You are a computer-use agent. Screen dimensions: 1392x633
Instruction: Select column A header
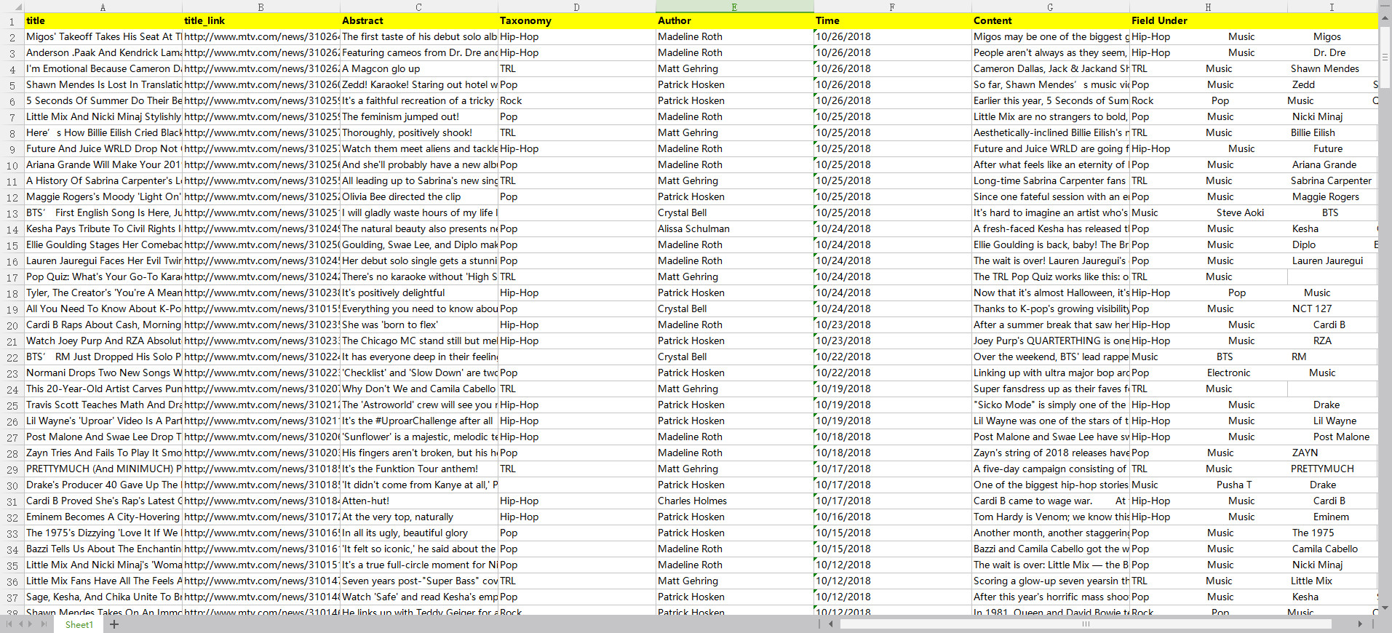[103, 7]
